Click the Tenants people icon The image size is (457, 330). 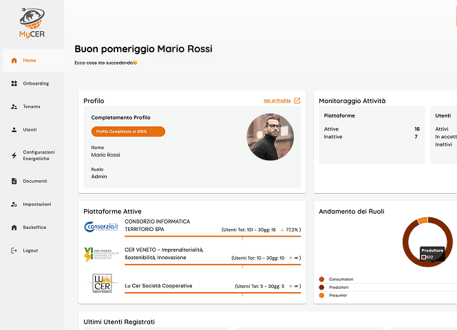(x=14, y=107)
